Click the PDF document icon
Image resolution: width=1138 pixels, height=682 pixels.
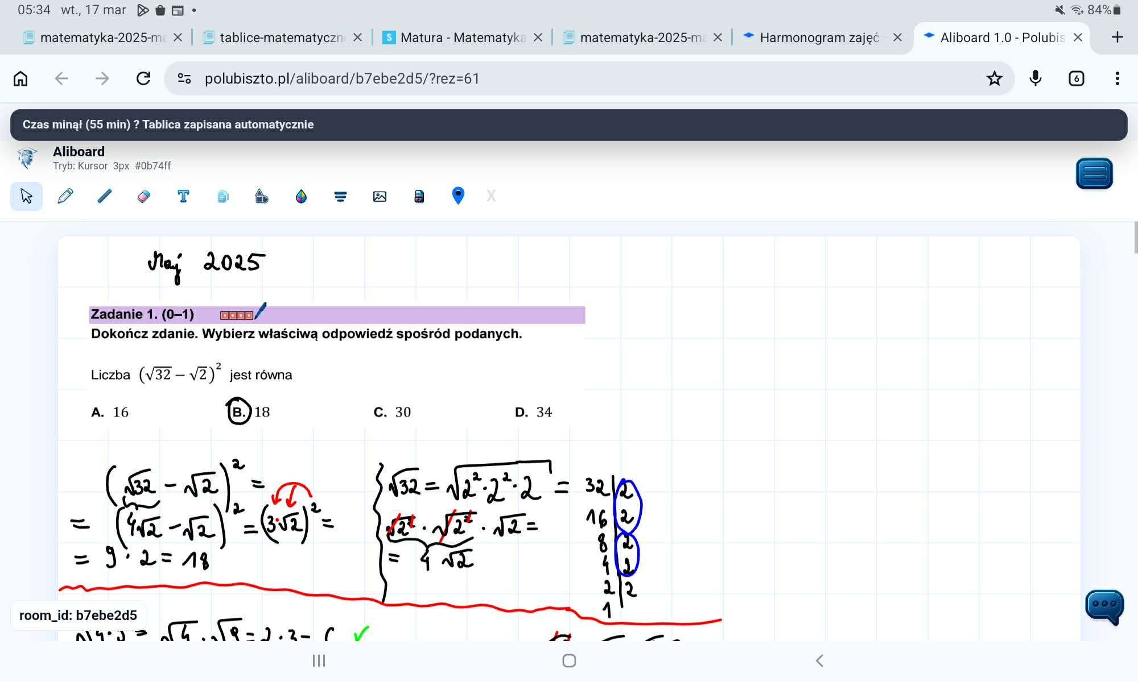419,196
